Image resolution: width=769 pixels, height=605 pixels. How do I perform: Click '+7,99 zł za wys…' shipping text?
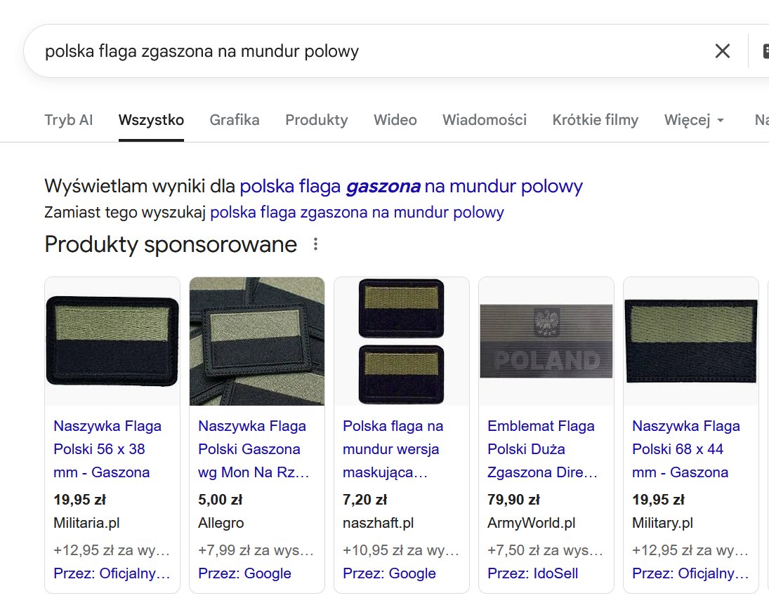(x=256, y=550)
